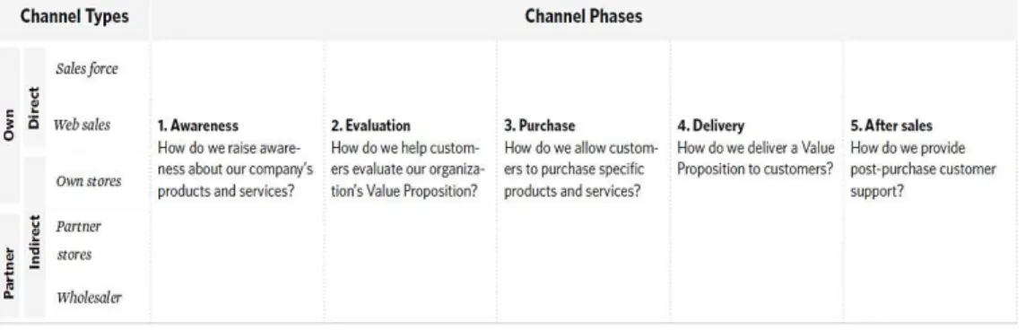
Task: Select the Partner stores channel type
Action: pos(78,240)
